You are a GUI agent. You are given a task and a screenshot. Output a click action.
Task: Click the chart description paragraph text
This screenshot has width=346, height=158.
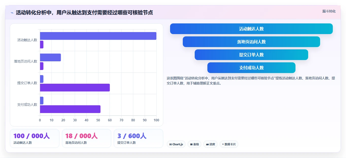(x=251, y=81)
